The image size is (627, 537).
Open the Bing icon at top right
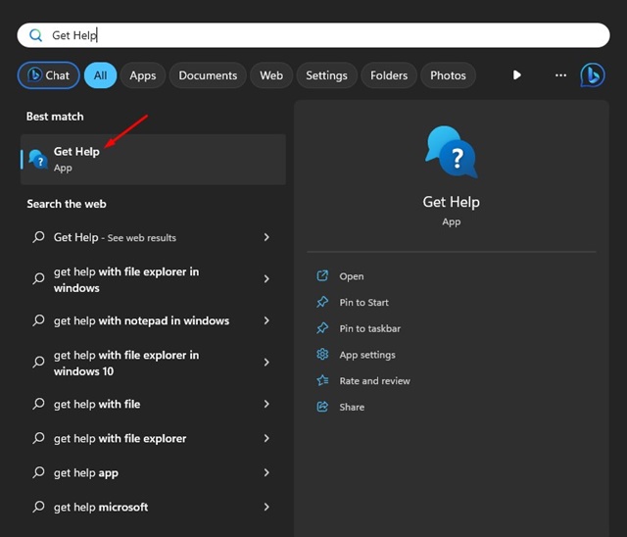[x=592, y=75]
